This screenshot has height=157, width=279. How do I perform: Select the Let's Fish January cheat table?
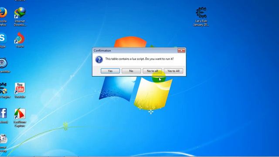(201, 17)
